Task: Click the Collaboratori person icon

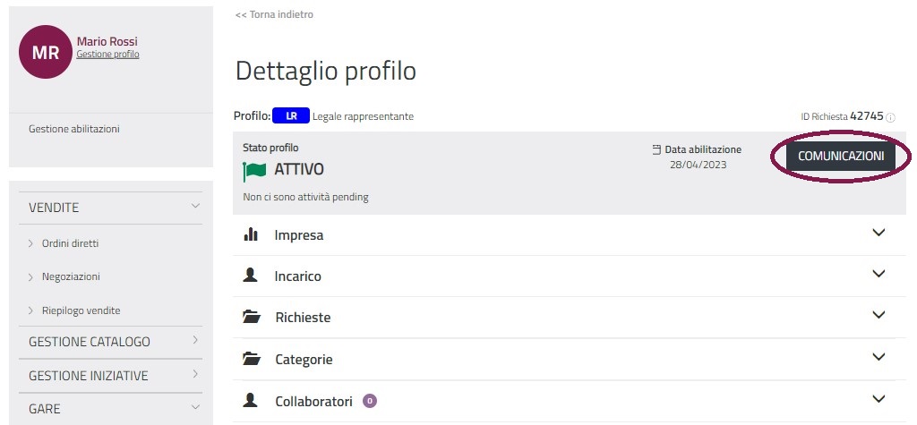Action: click(251, 400)
